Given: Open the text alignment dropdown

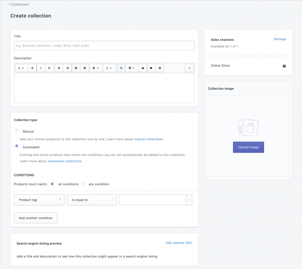Looking at the screenshot, I should pyautogui.click(x=96, y=68).
